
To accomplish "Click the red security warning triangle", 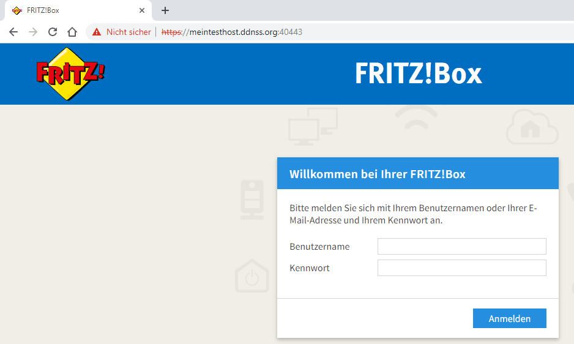I will click(97, 32).
